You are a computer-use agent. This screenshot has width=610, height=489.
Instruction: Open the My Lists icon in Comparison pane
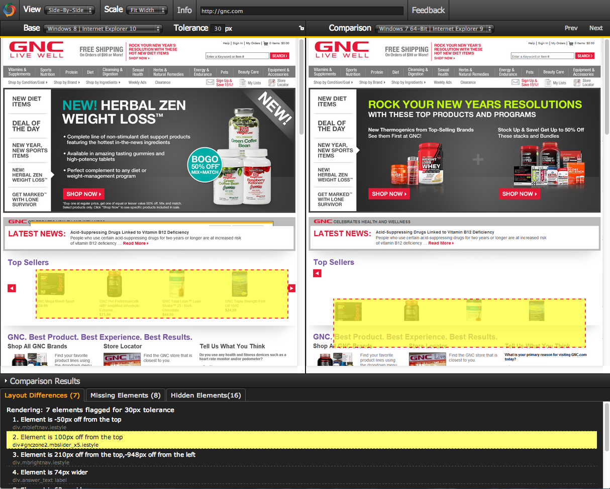click(x=548, y=82)
